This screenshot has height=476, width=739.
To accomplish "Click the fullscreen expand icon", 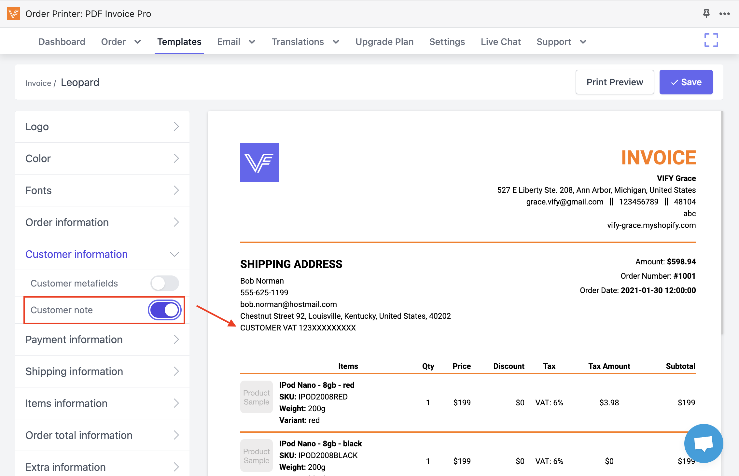I will point(711,40).
